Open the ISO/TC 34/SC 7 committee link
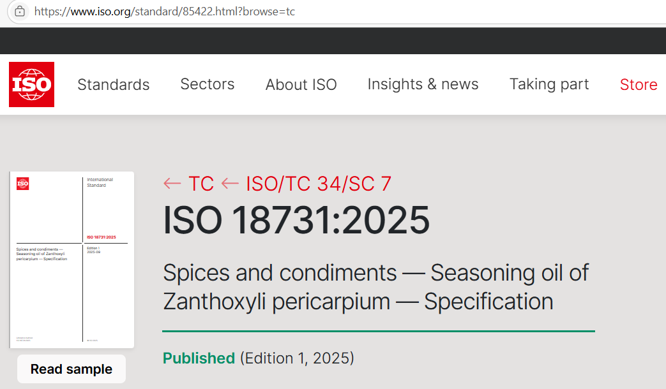The height and width of the screenshot is (389, 666). click(x=319, y=184)
